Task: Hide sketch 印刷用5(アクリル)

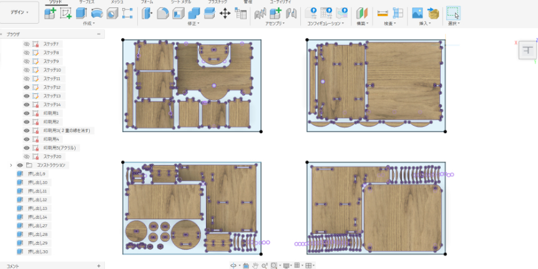Action: click(x=26, y=148)
